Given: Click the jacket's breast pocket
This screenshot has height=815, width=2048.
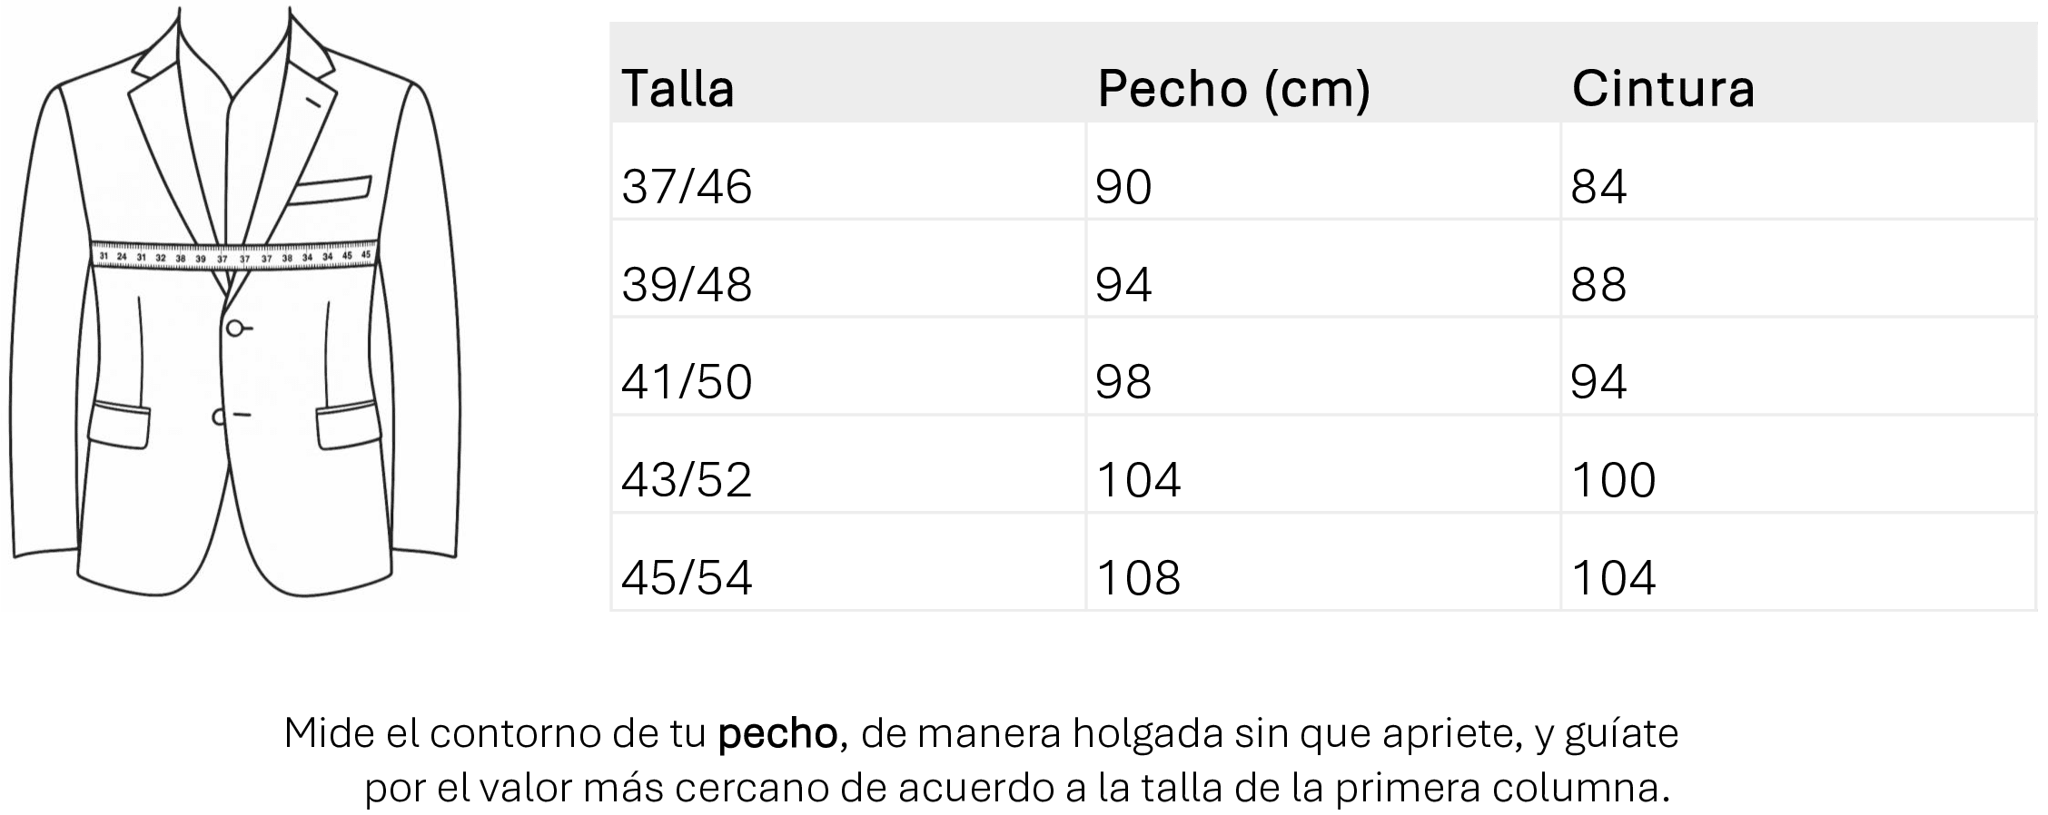Looking at the screenshot, I should [x=331, y=189].
